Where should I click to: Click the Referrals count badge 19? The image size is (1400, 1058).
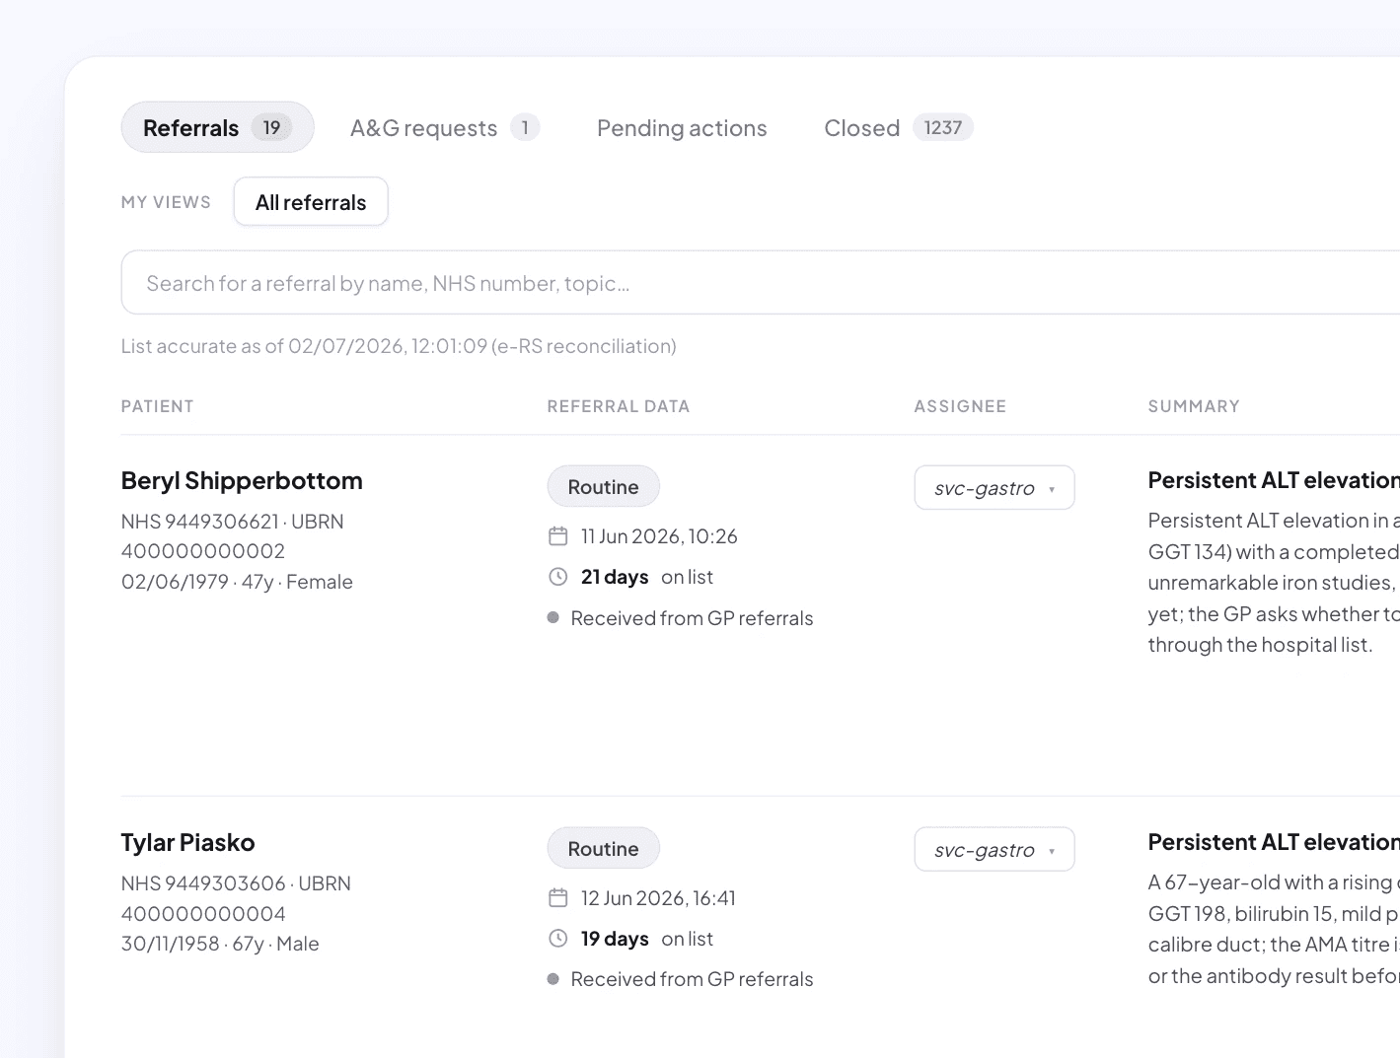(x=271, y=127)
